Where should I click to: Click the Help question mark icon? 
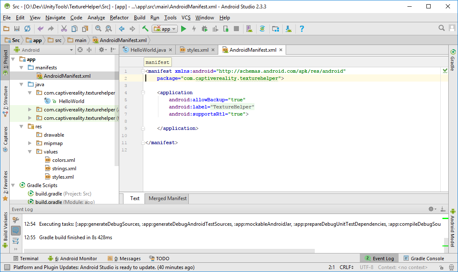[302, 29]
